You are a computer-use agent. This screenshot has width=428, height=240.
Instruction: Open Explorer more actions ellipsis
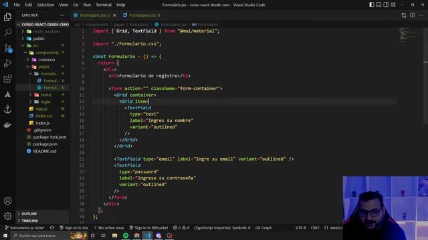click(62, 15)
